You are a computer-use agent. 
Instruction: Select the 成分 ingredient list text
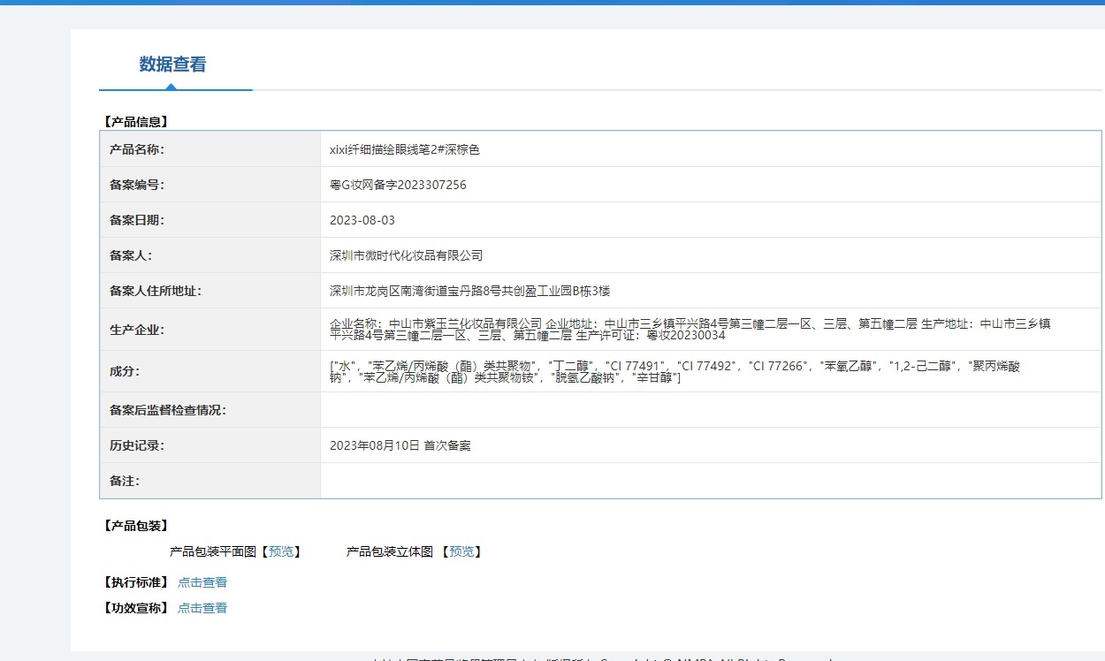coord(674,372)
